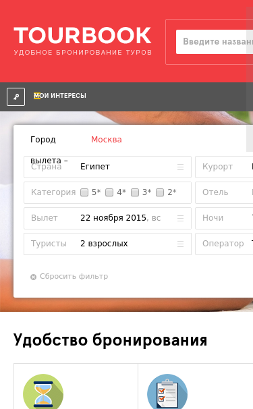Click the hourglass feature icon
The width and height of the screenshot is (253, 409).
pyautogui.click(x=43, y=391)
